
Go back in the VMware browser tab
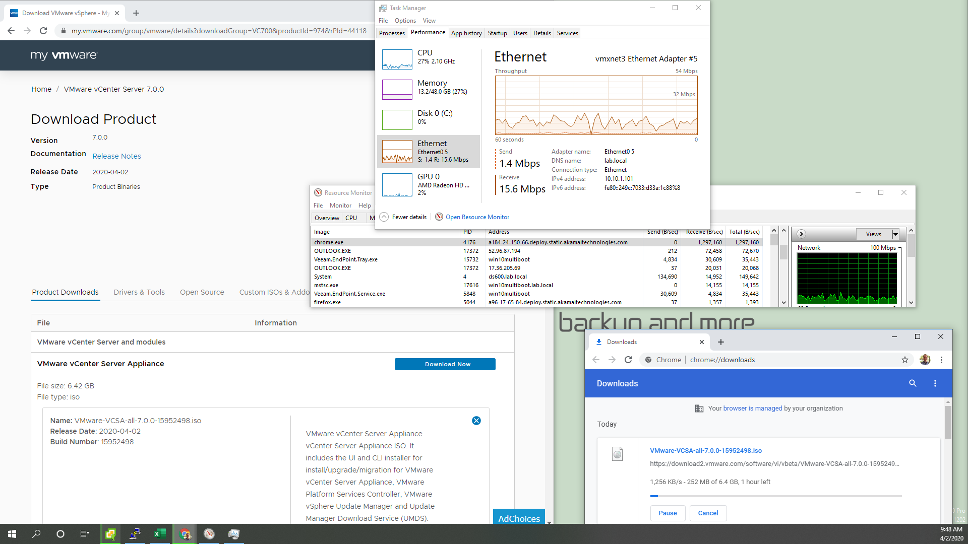click(x=11, y=31)
